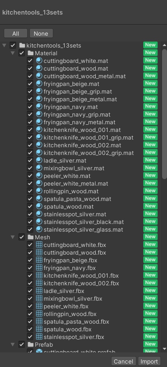Toggle the checkbox for spatula_wood.fbx
The image size is (167, 367).
point(30,329)
